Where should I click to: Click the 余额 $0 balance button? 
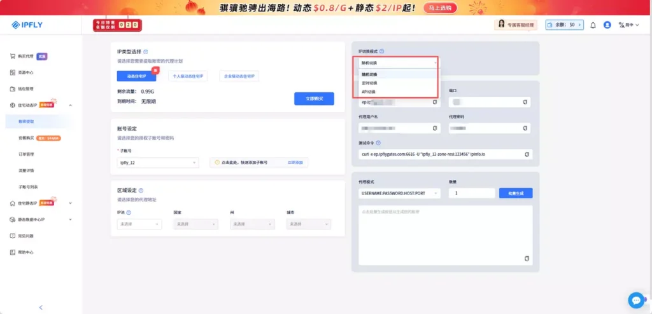(565, 25)
